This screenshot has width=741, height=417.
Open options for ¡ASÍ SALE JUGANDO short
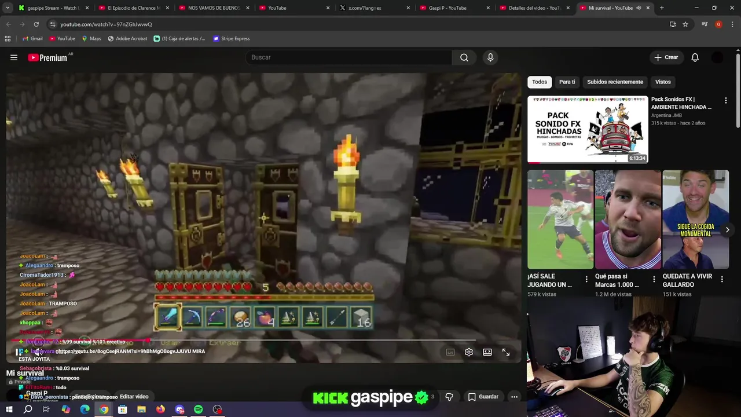(586, 279)
